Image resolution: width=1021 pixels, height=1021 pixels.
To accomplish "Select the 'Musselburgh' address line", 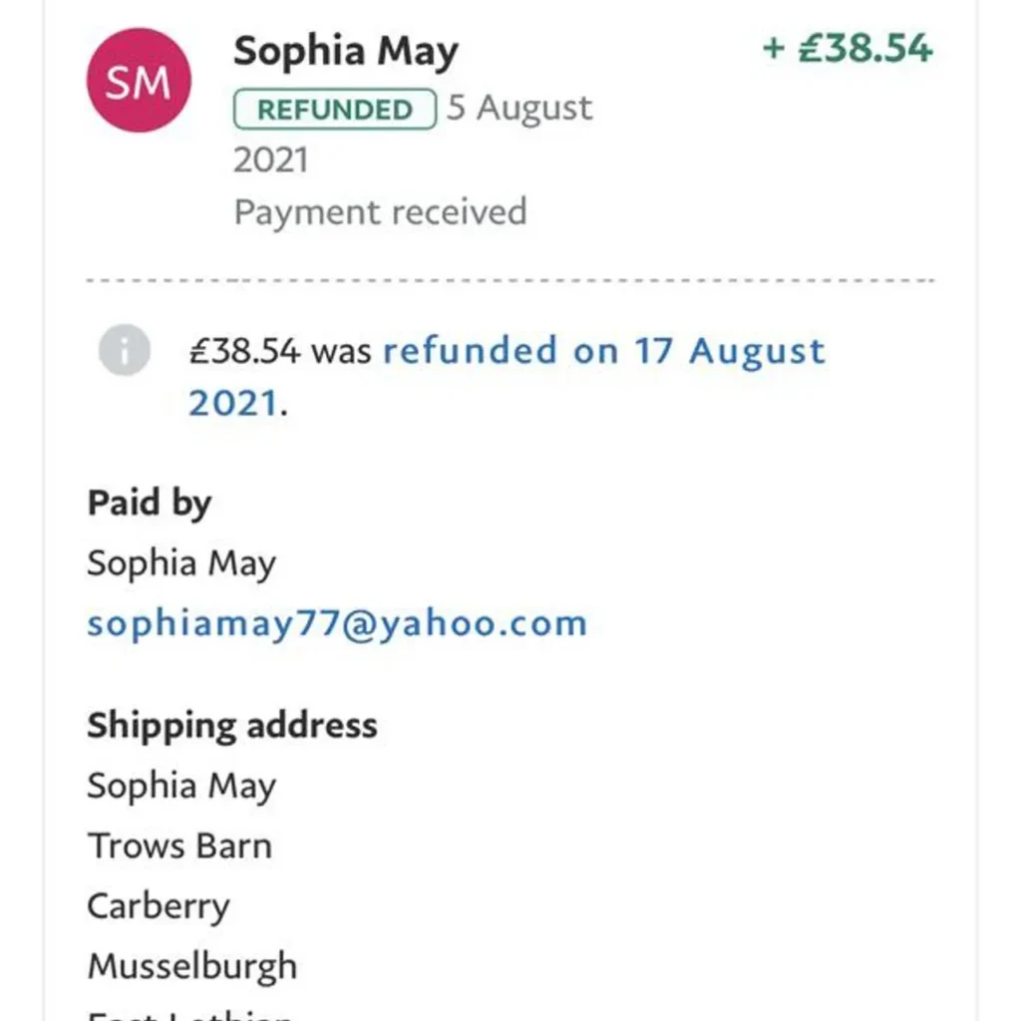I will (192, 966).
